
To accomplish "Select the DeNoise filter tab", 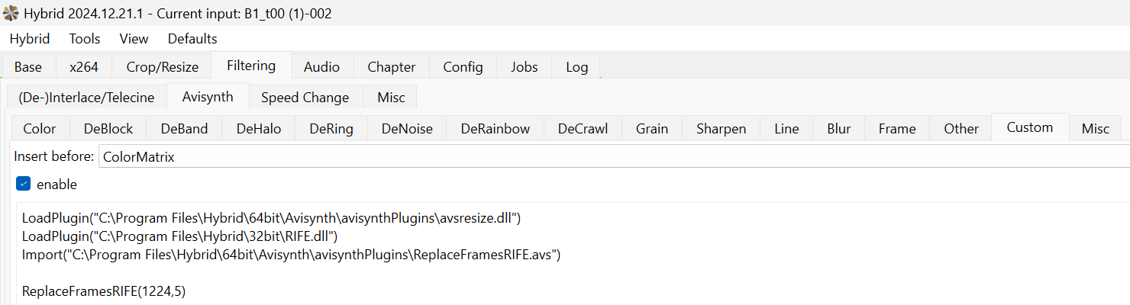I will [x=407, y=129].
